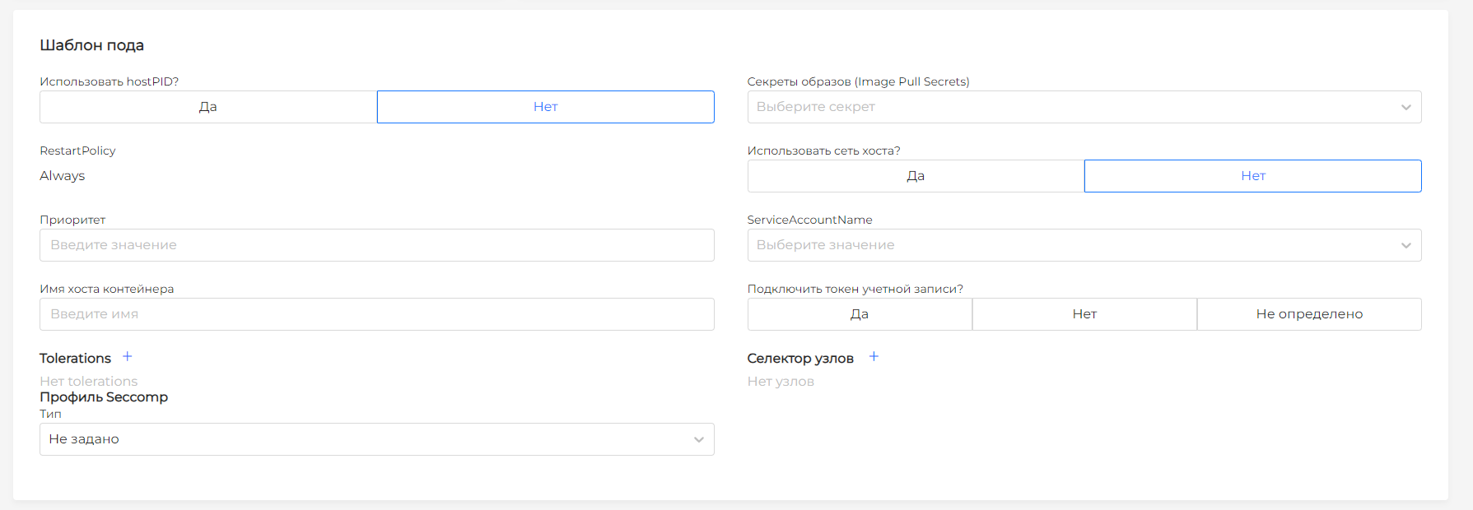Add a new toleration with plus icon

128,357
